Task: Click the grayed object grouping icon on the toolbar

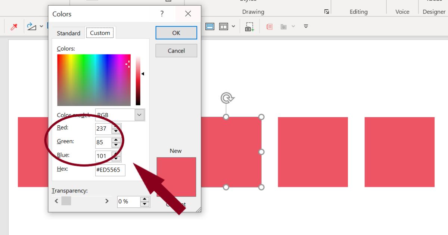Action: pyautogui.click(x=284, y=26)
